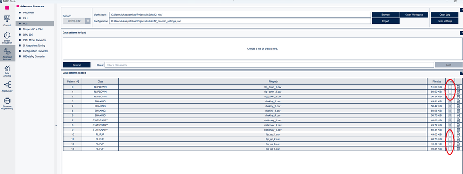This screenshot has width=463, height=174.
Task: Click the Clear Settings button
Action: [x=444, y=21]
